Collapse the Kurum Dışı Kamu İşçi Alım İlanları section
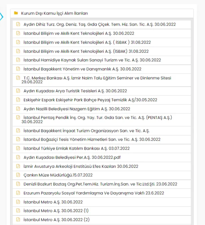Screen dimensions: 205x225 point(54,13)
